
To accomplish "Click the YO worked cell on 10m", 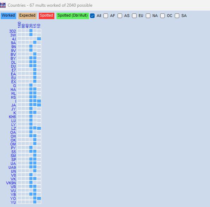I will coord(39,198).
